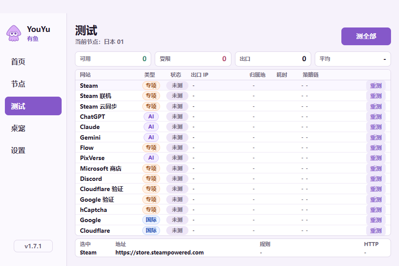Screen dimensions: 399x266
Task: Click the 状态 column header
Action: [x=176, y=75]
